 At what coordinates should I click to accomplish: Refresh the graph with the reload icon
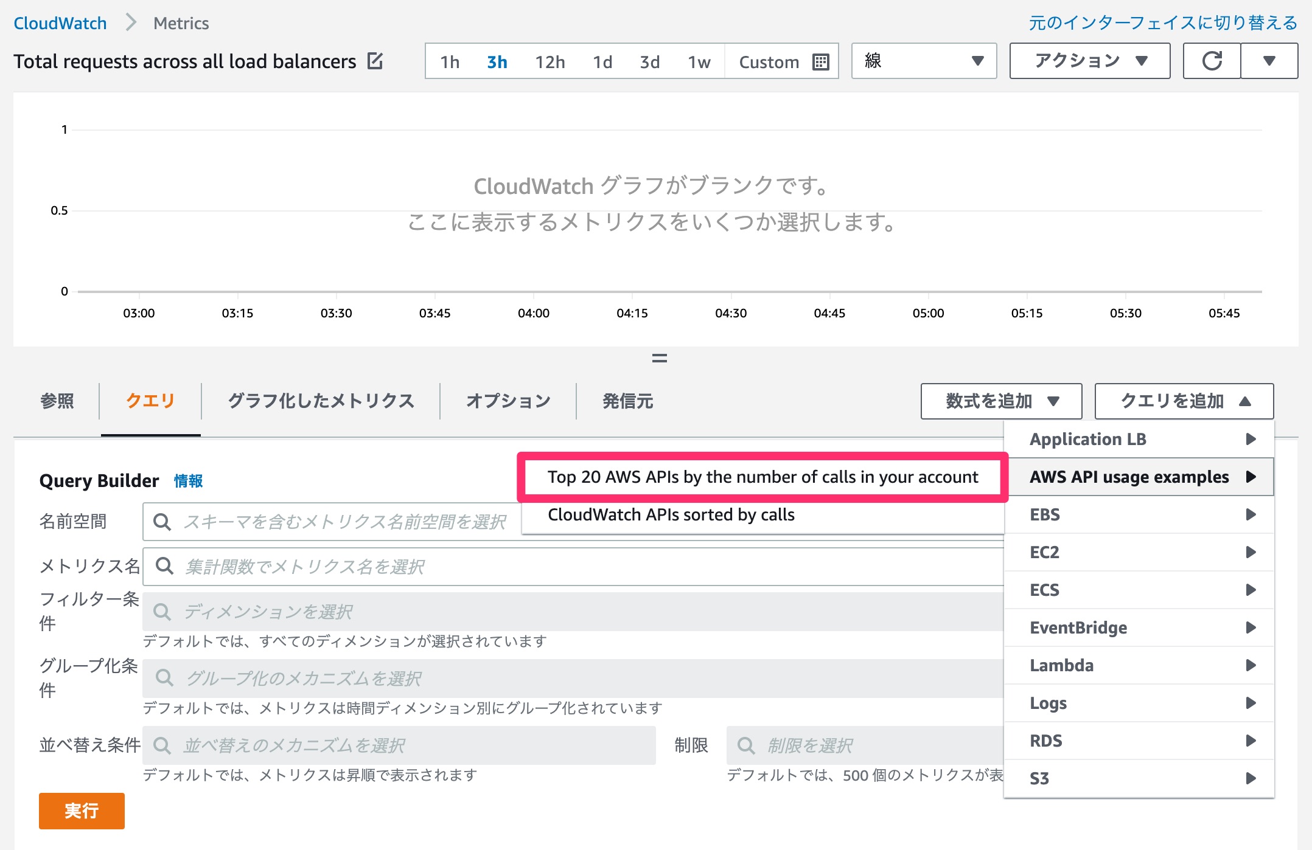pos(1212,61)
